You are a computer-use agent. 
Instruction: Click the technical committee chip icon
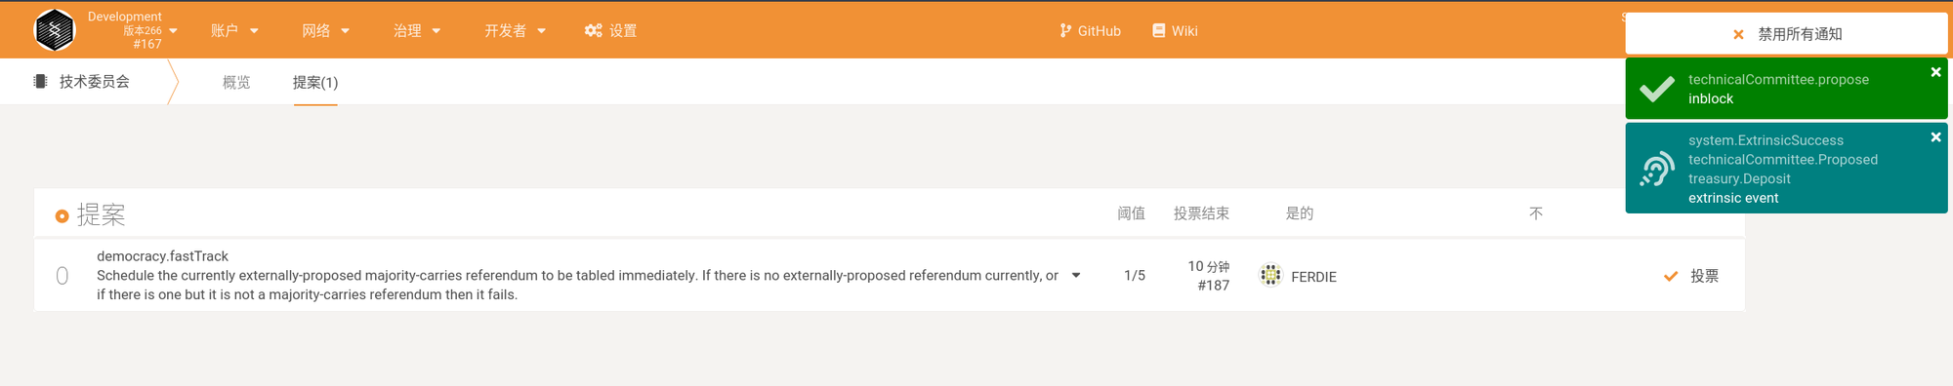point(40,82)
